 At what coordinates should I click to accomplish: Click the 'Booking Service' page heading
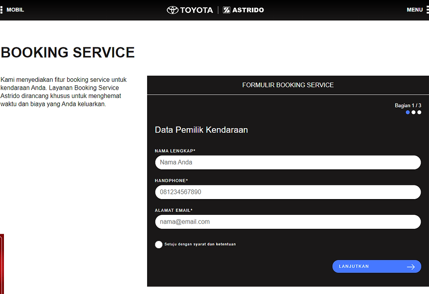coord(68,52)
